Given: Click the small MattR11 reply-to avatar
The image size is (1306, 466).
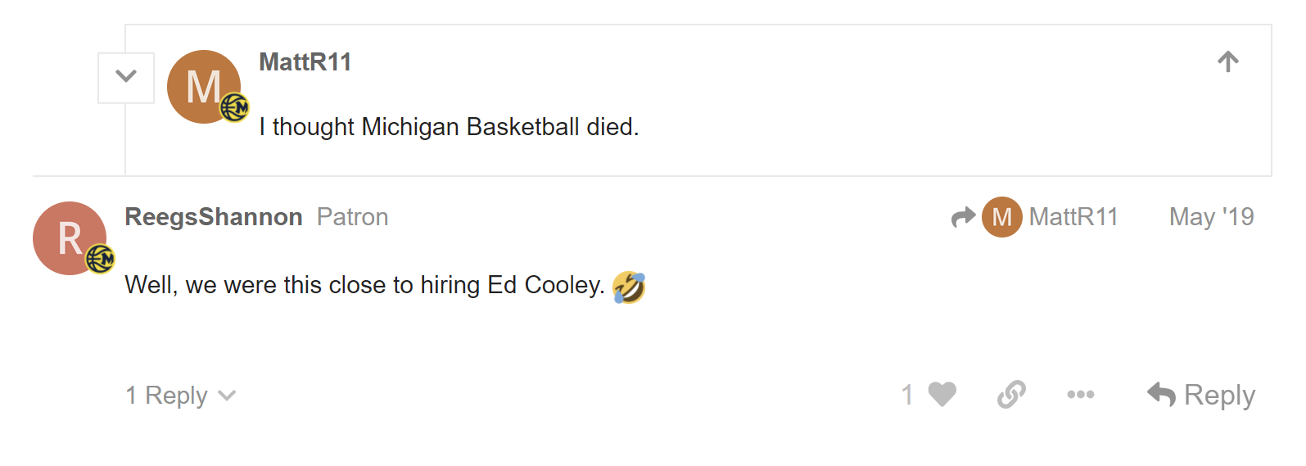Looking at the screenshot, I should click(1001, 217).
